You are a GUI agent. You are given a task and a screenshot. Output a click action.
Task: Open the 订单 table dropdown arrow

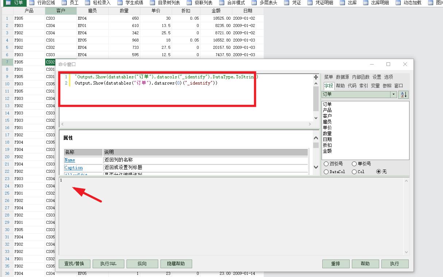(393, 94)
